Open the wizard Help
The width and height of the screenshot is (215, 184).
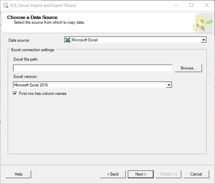click(x=19, y=174)
